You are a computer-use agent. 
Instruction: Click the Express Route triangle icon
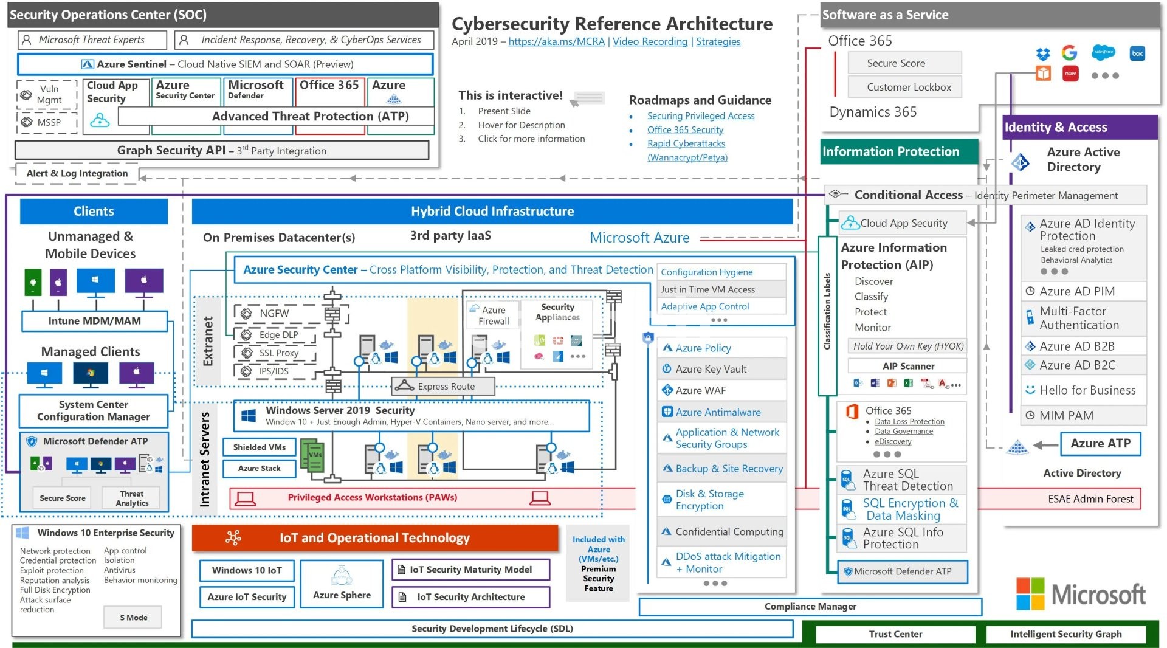(404, 386)
